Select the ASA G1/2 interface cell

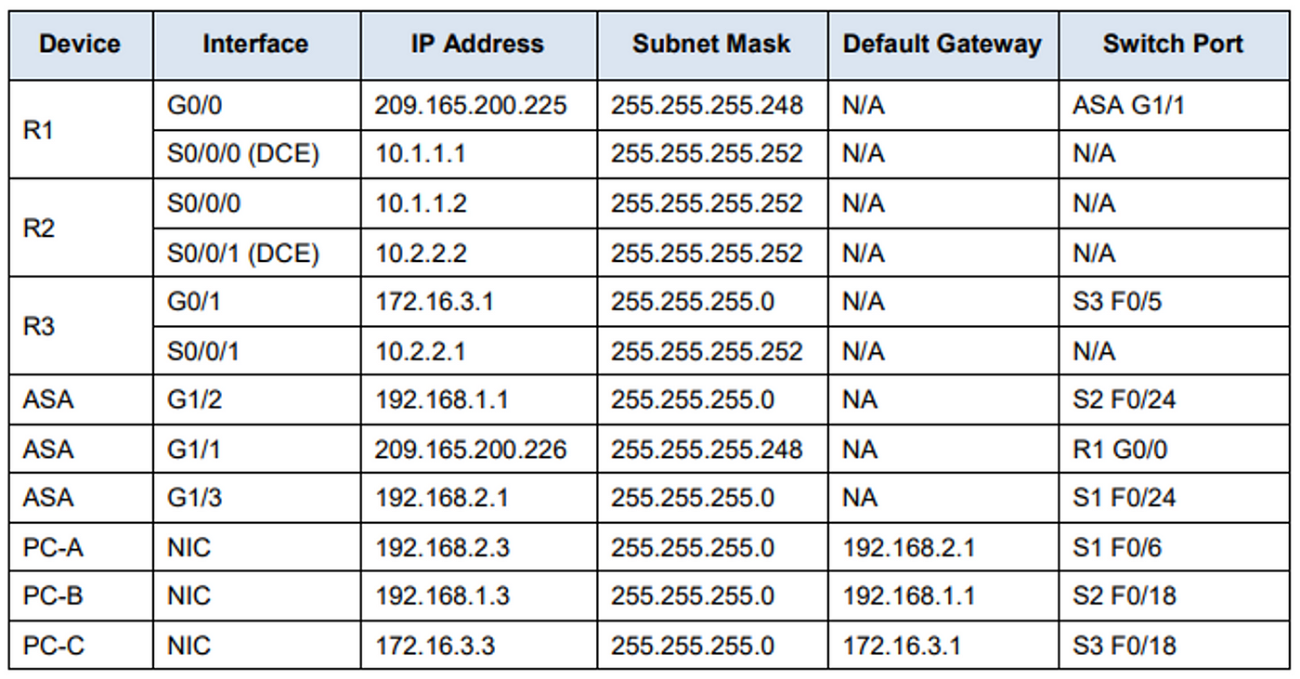(x=188, y=400)
